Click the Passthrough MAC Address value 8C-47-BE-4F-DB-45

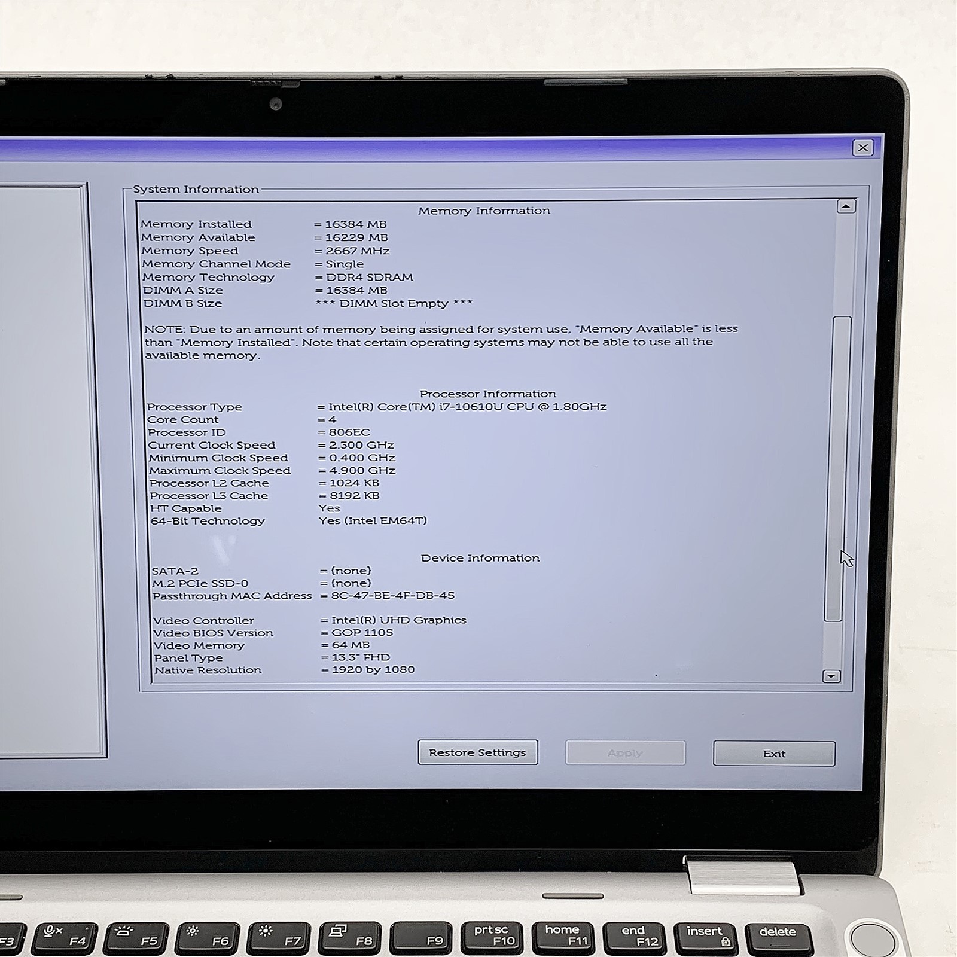pyautogui.click(x=393, y=596)
